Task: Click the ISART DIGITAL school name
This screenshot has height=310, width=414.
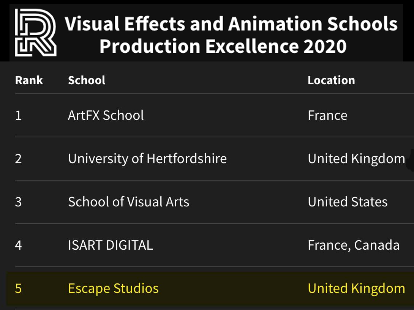Action: [110, 245]
